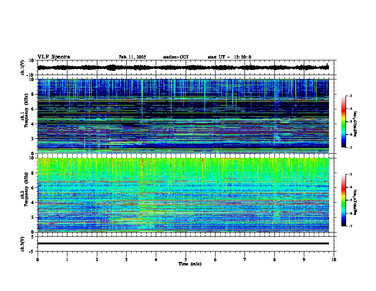Click the '2' kHz tick on ch.2 spectrogram
The height and width of the screenshot is (291, 376).
click(34, 217)
